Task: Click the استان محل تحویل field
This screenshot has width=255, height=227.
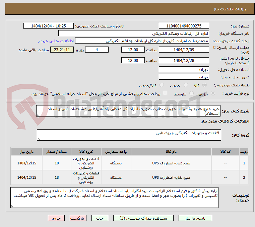Action: (x=184, y=70)
